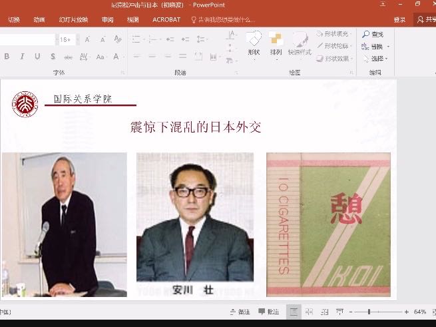The width and height of the screenshot is (436, 327).
Task: Open 快速样式 quick styles gallery
Action: [300, 43]
